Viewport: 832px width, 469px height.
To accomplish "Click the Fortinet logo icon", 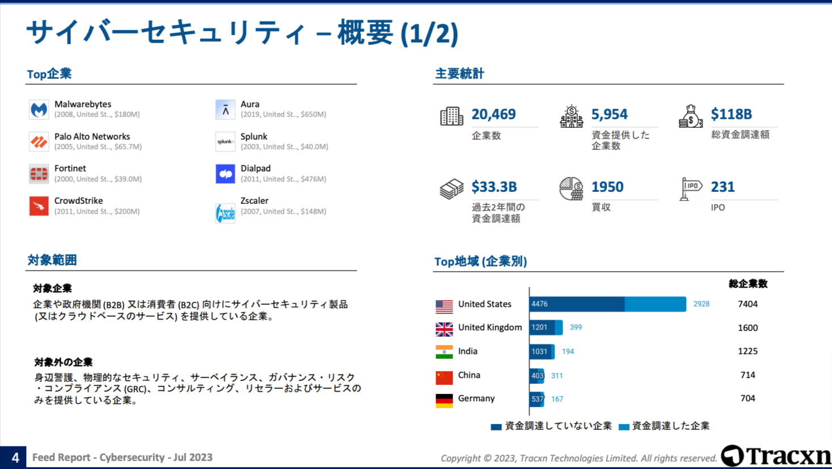I will coord(39,174).
